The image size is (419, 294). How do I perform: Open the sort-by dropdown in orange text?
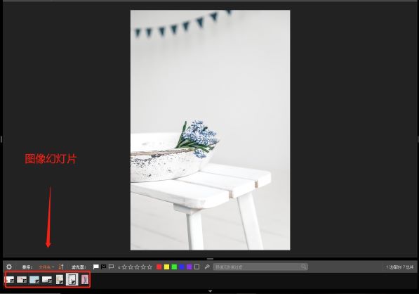[x=46, y=267]
